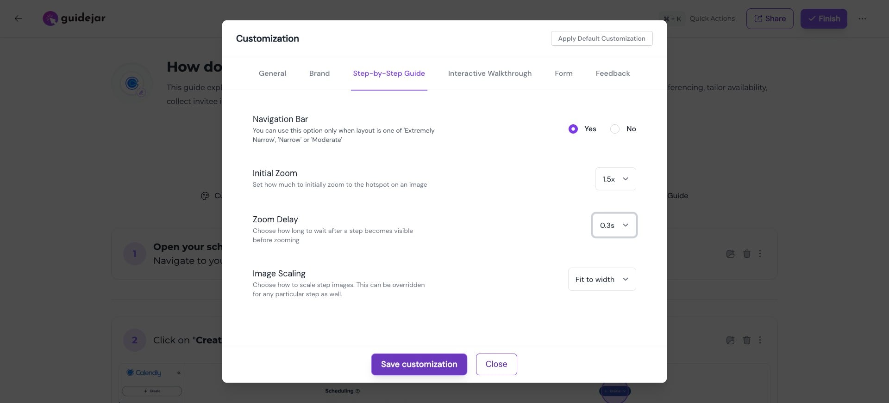Open the Brand tab
The width and height of the screenshot is (889, 403).
click(319, 73)
